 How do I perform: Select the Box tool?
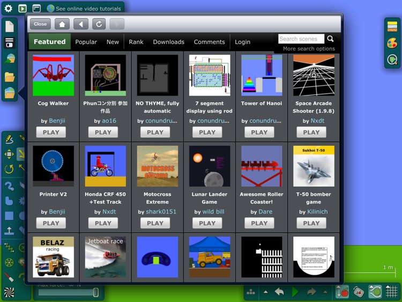(9, 216)
